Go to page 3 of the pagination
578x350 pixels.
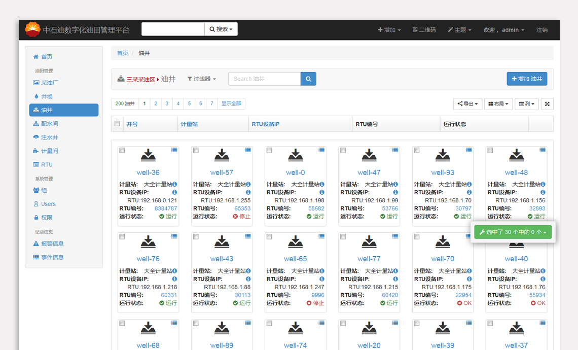pos(167,103)
